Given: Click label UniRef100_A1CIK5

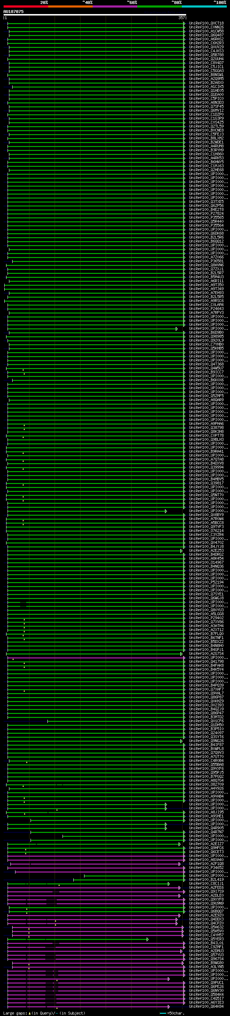Looking at the screenshot, I should [x=206, y=87].
